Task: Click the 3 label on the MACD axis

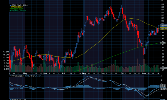Action: 162,76
